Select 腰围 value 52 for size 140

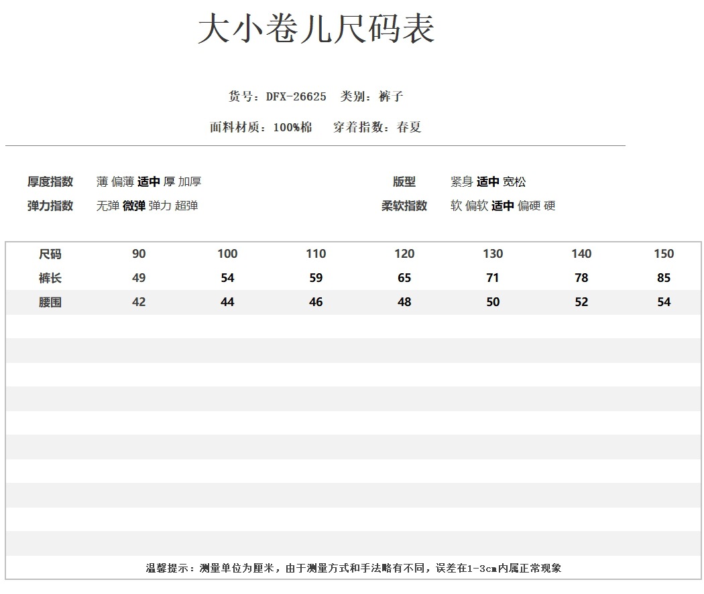(581, 302)
